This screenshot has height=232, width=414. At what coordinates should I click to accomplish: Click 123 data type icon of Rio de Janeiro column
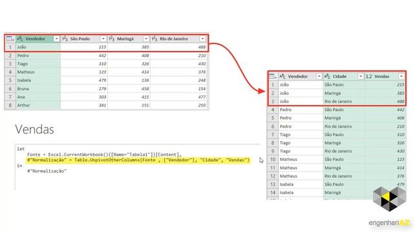tap(155, 39)
